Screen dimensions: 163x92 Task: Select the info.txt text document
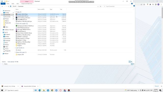click(41, 50)
